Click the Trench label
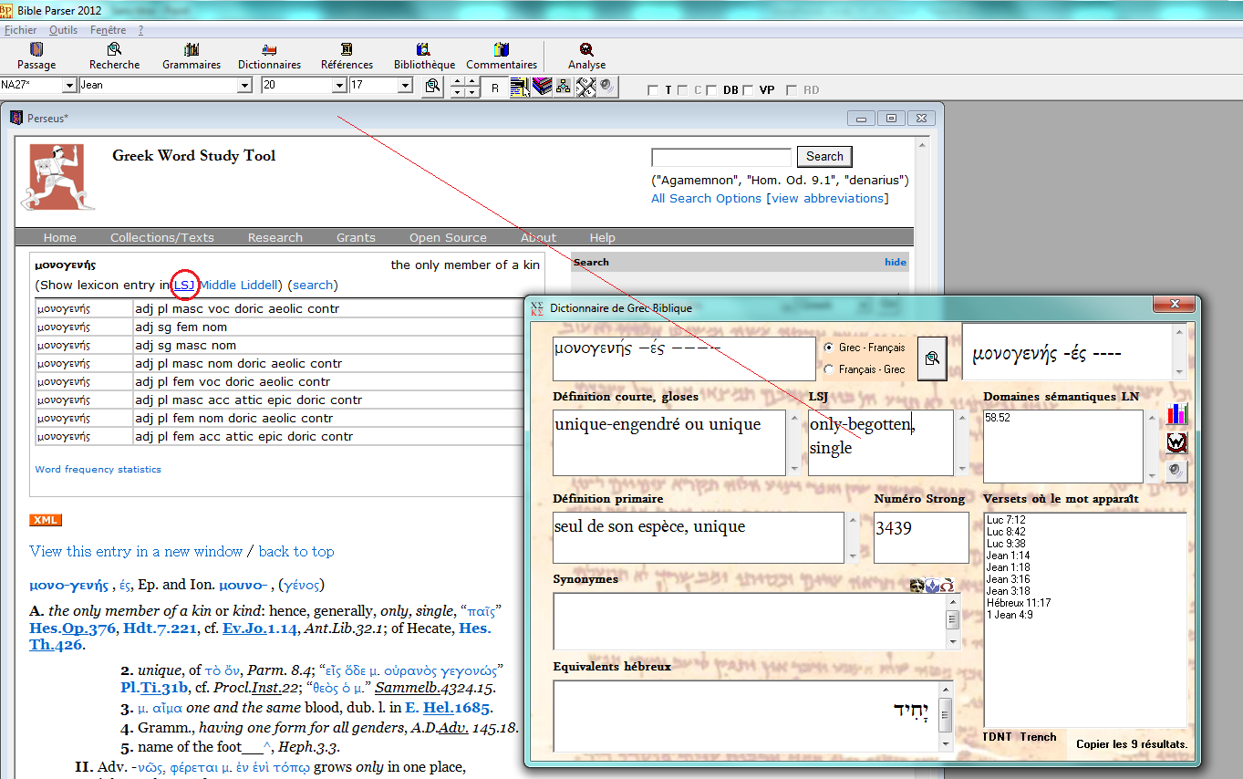Screen dimensions: 1243x779 (1039, 736)
